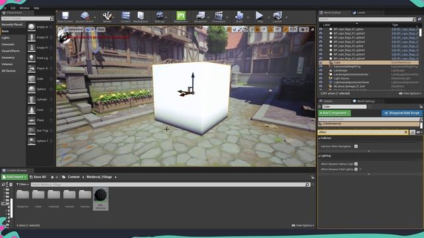The height and width of the screenshot is (238, 424).
Task: Click Save All in Content Browser
Action: (x=38, y=177)
